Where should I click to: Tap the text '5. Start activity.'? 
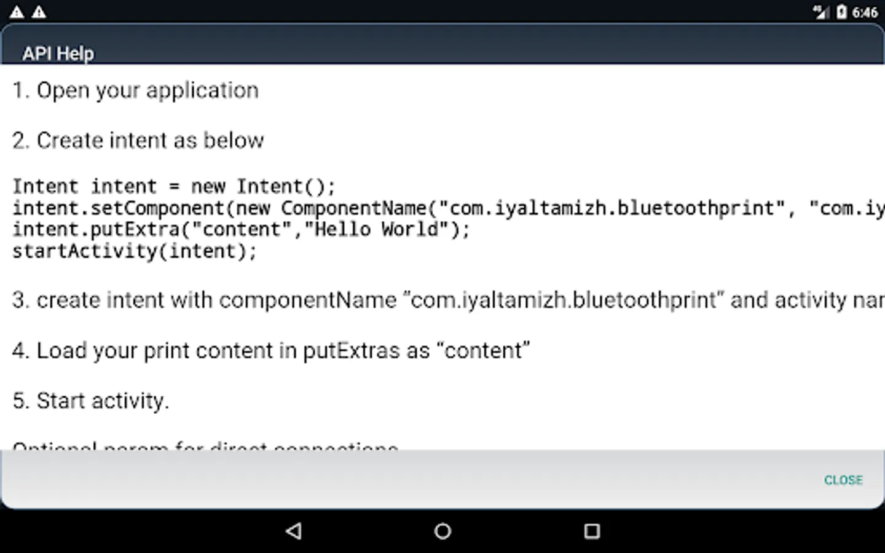[90, 401]
